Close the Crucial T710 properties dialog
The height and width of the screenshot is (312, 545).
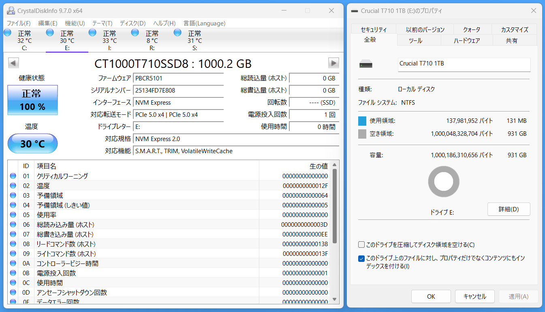pos(533,11)
